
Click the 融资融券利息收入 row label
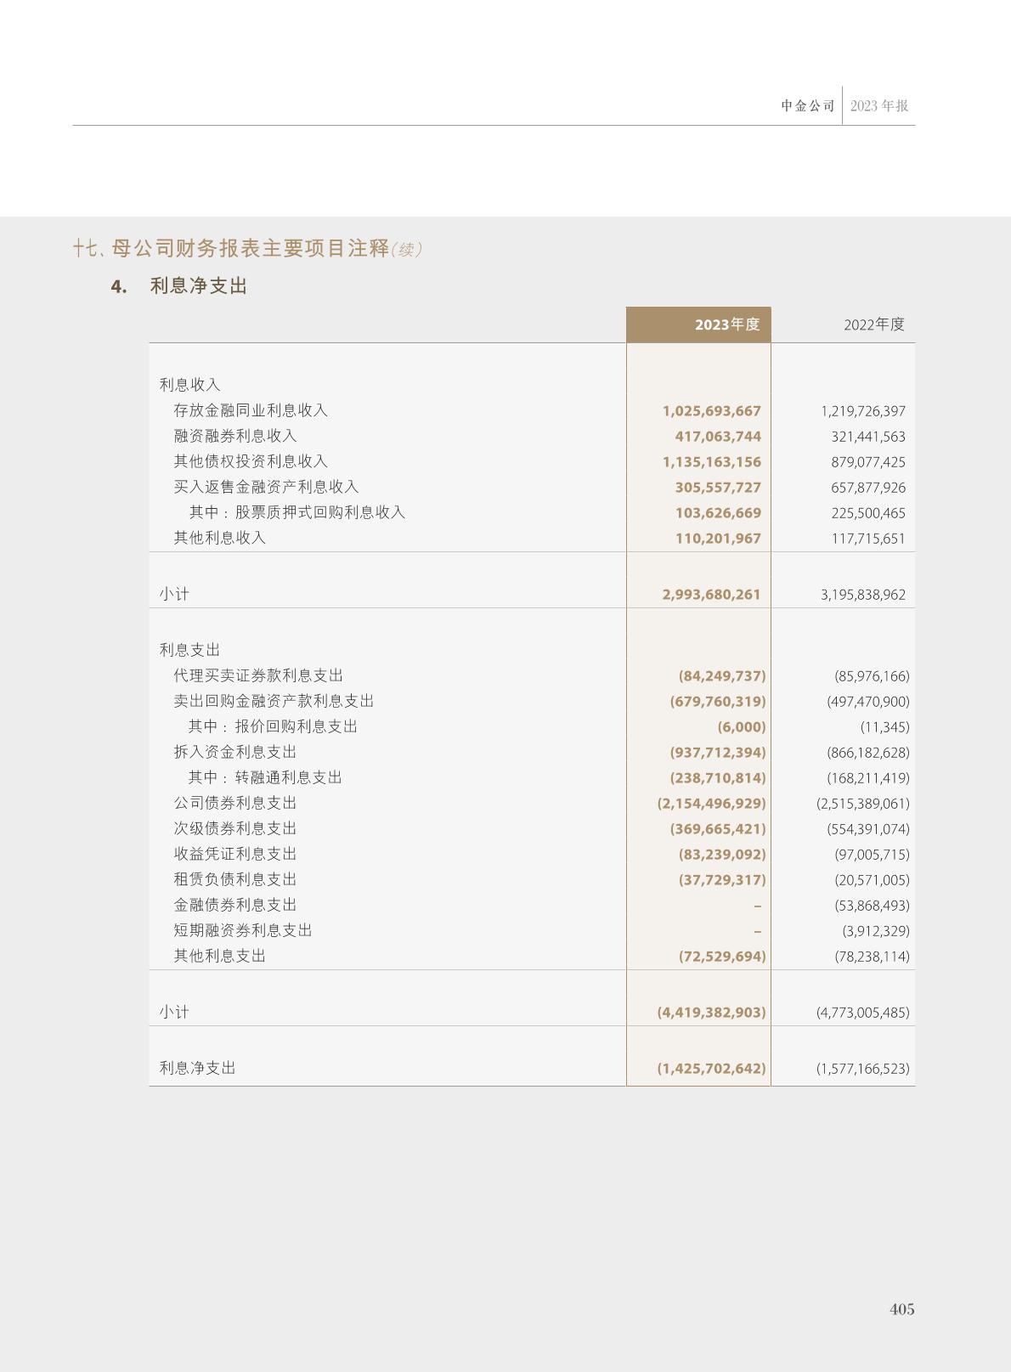pyautogui.click(x=235, y=436)
